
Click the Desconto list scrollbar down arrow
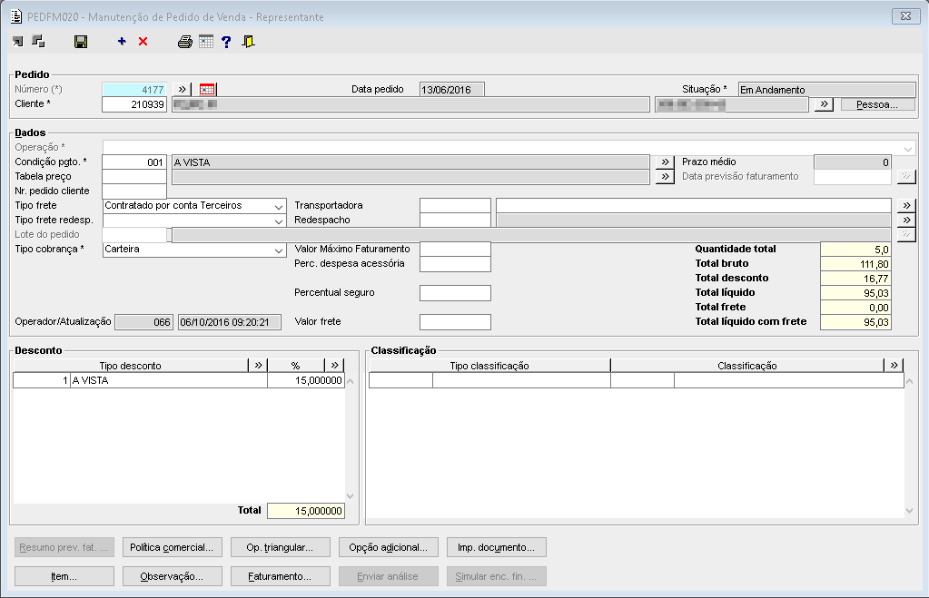(350, 496)
